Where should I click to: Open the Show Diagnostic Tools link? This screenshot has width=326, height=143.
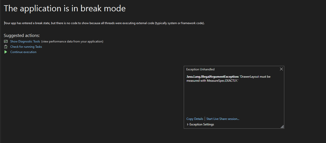[25, 41]
